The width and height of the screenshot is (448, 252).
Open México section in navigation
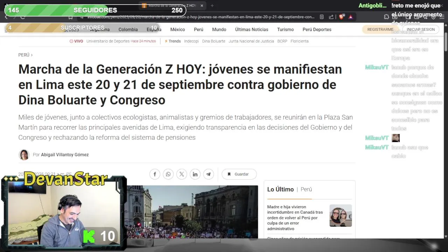pyautogui.click(x=177, y=29)
